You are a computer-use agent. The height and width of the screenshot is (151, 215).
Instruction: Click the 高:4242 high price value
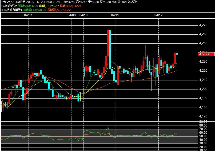tap(82, 2)
